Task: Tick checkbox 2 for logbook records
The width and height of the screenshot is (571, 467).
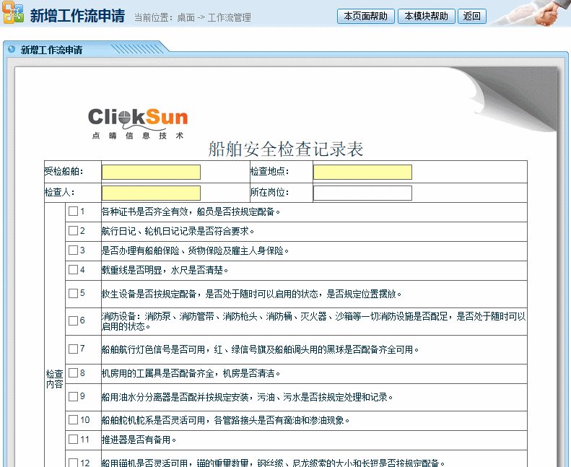Action: [73, 231]
